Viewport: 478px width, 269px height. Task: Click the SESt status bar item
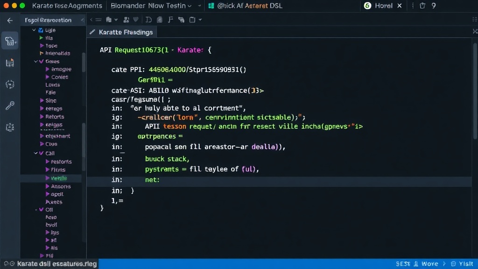coord(403,264)
